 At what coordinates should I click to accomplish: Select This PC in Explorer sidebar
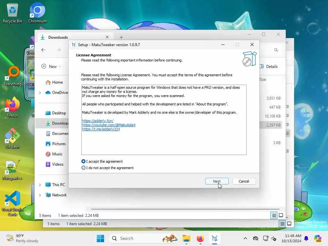tap(55, 185)
